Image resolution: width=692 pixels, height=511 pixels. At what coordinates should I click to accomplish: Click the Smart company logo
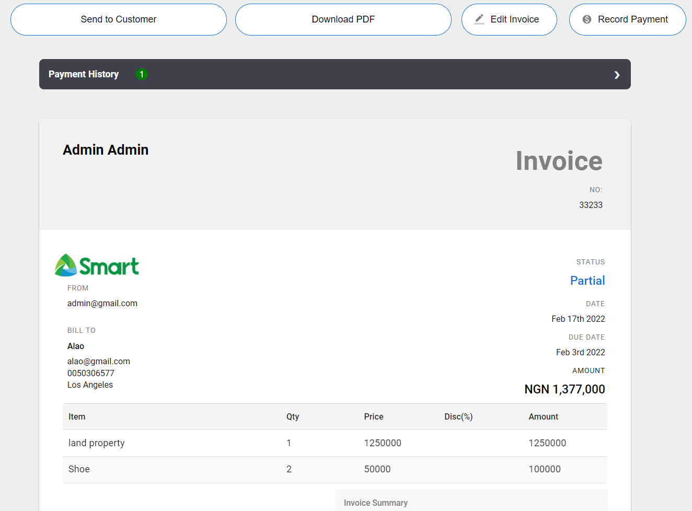click(97, 265)
